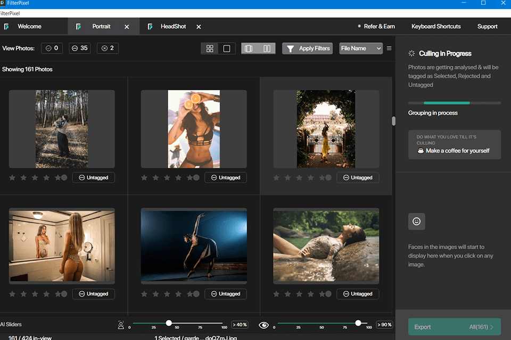Click the AI Sliders label
The height and width of the screenshot is (340, 511).
pyautogui.click(x=11, y=325)
